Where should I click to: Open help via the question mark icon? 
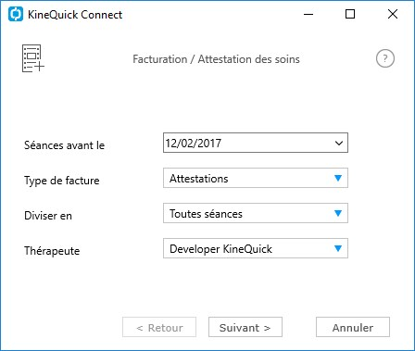tap(385, 58)
